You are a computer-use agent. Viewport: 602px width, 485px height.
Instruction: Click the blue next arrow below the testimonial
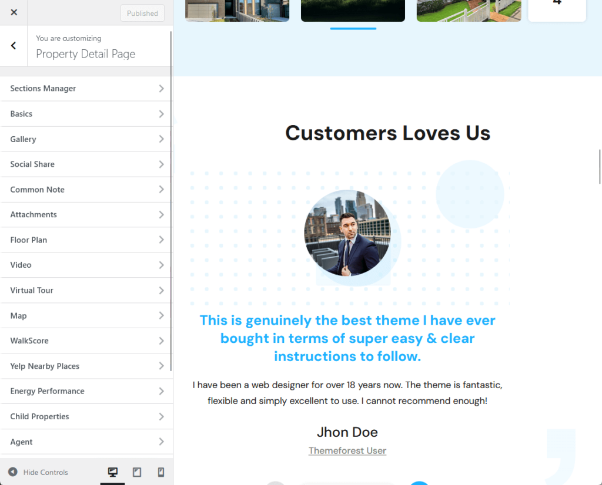tap(419, 483)
